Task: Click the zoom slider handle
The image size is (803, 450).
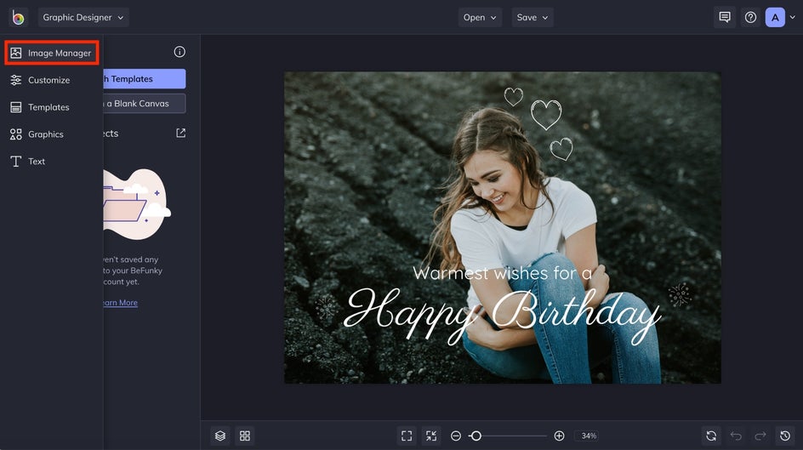Action: pyautogui.click(x=476, y=436)
